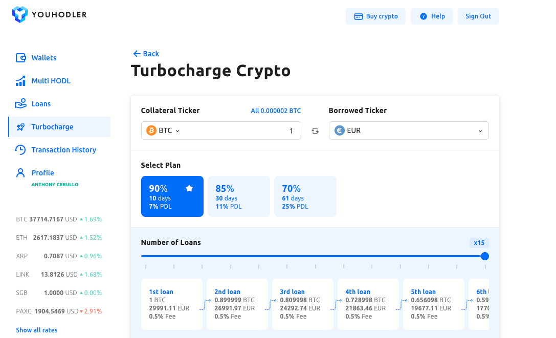This screenshot has width=556, height=338.
Task: Click the Euro currency icon
Action: pos(339,130)
